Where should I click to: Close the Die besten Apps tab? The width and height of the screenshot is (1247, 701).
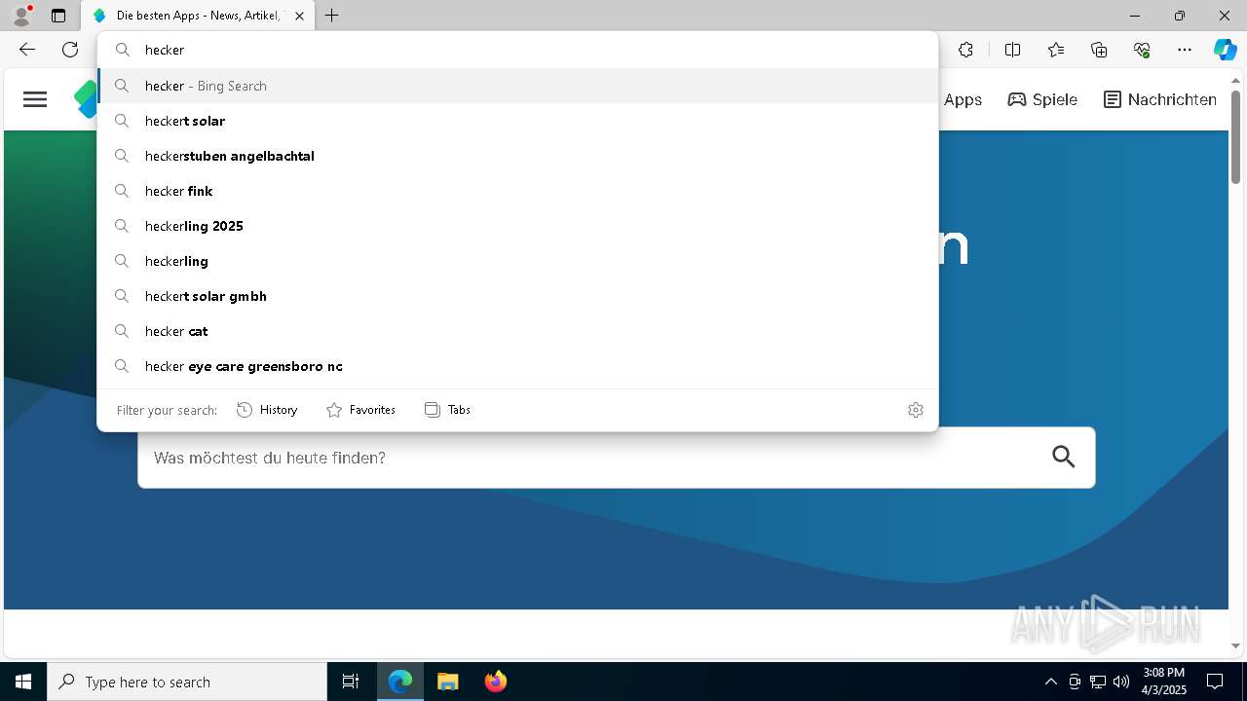click(299, 16)
